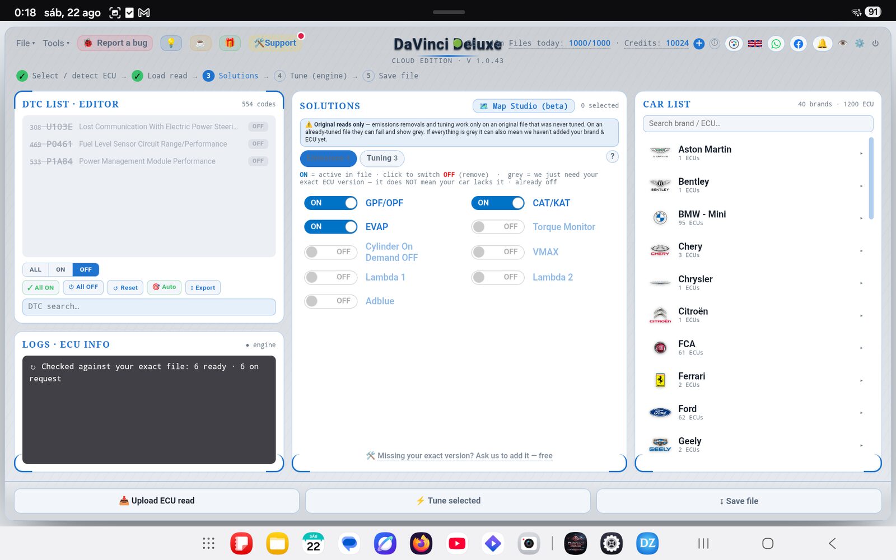Expand the BMW - Mini ECU list arrow

[x=861, y=218]
